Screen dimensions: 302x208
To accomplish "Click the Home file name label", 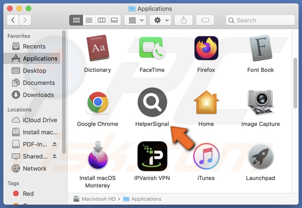I will (206, 124).
